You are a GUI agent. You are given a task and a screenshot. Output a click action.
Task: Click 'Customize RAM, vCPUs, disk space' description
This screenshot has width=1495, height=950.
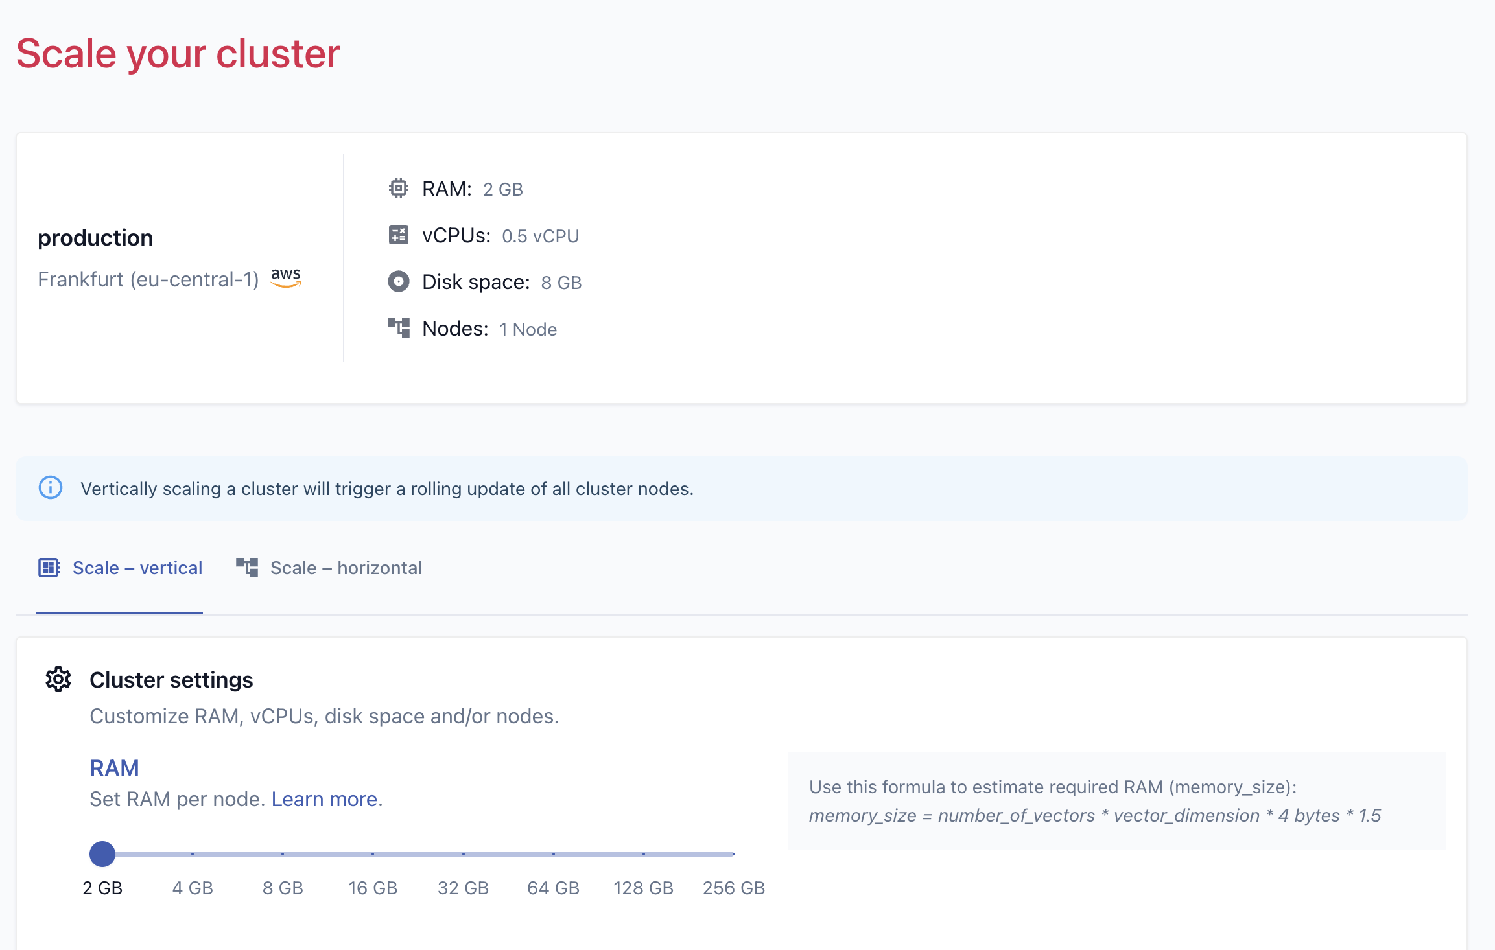click(324, 716)
